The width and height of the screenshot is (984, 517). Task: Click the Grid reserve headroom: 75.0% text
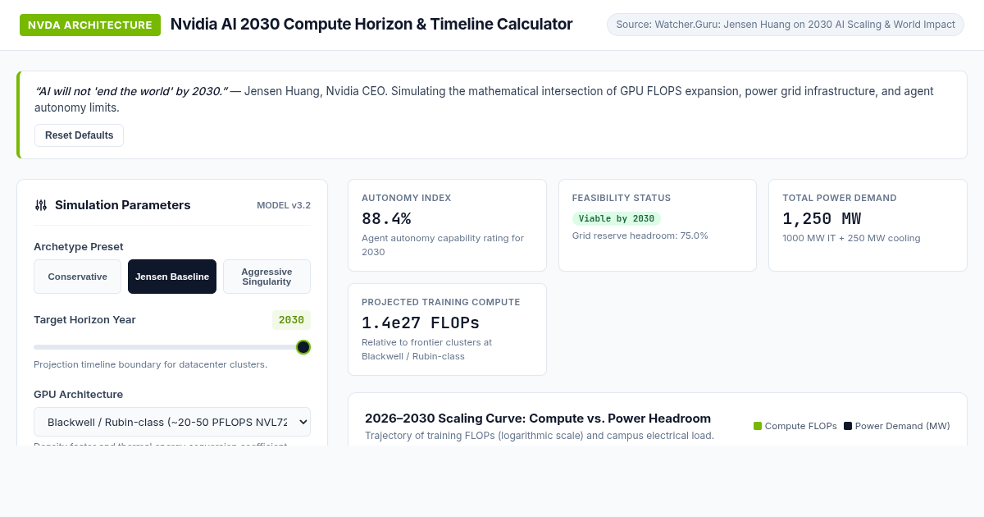coord(640,236)
